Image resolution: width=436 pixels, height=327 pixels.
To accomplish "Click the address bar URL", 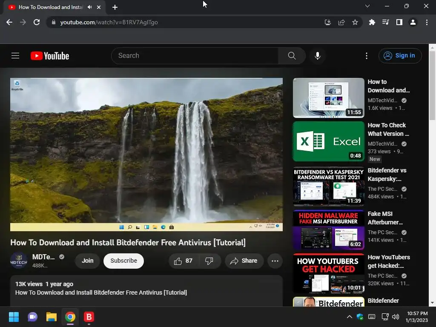I will (109, 22).
